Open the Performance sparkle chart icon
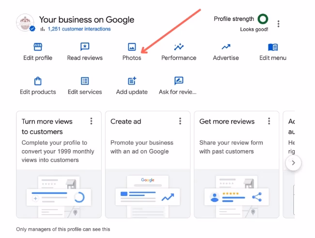 (x=179, y=47)
